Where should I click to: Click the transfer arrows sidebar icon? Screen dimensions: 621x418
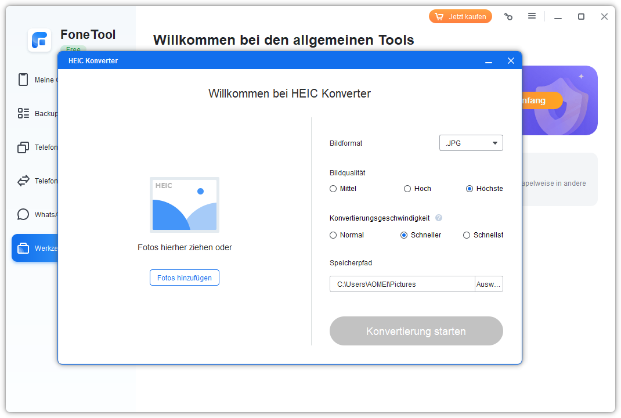23,181
